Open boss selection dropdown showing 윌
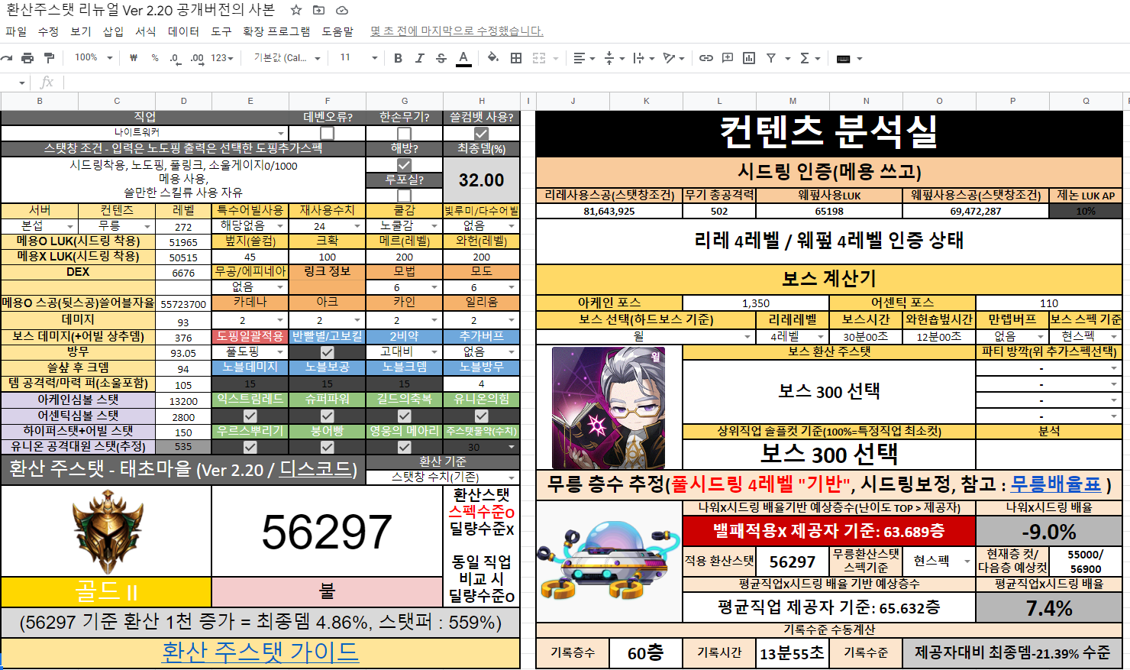This screenshot has height=670, width=1130. coord(747,337)
